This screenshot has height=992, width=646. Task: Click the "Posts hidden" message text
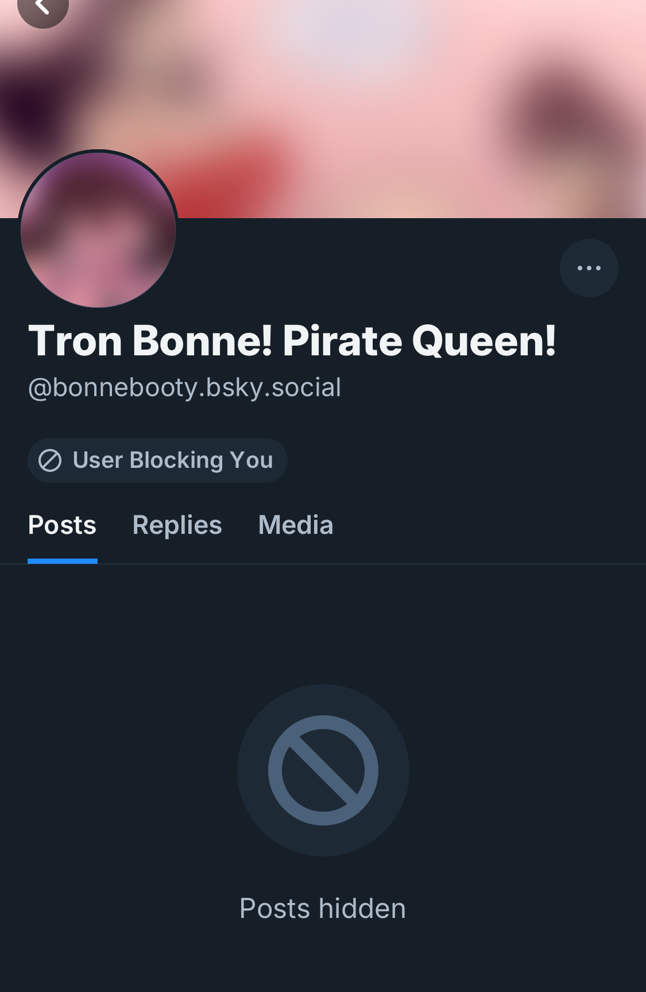click(x=323, y=908)
